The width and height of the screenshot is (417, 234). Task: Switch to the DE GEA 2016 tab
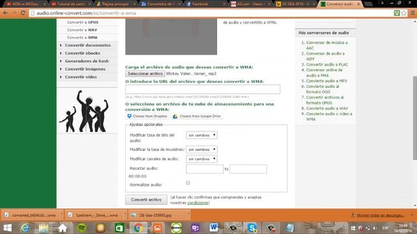(295, 4)
